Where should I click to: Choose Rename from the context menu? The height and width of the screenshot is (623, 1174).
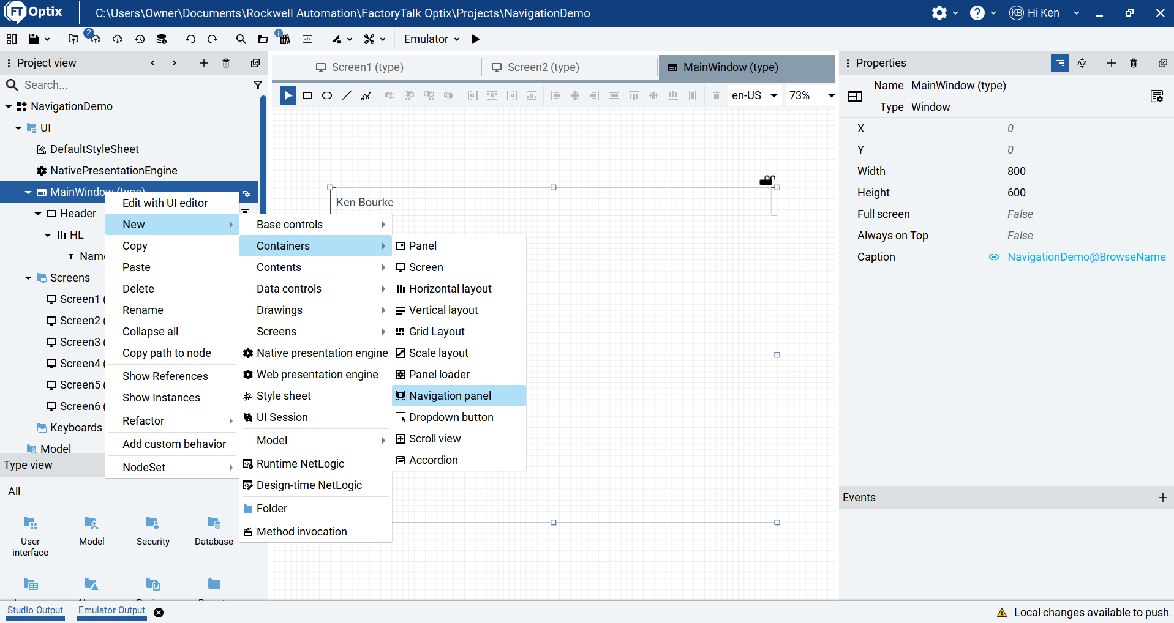[172, 310]
